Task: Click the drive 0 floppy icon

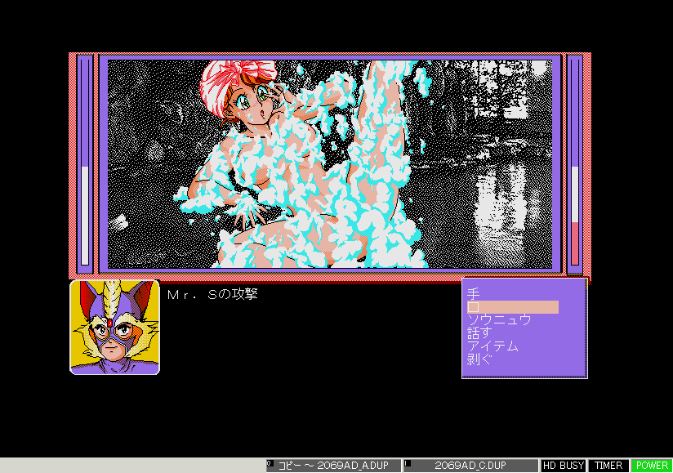Action: coord(271,466)
